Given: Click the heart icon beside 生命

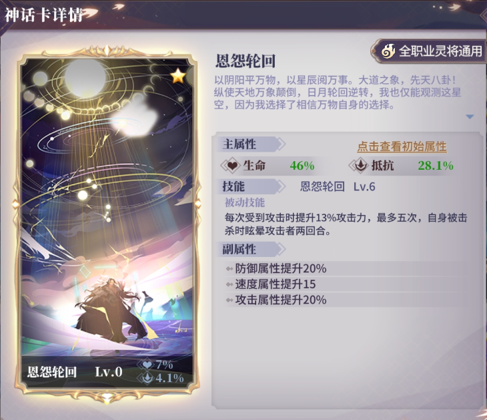Looking at the screenshot, I should 231,166.
